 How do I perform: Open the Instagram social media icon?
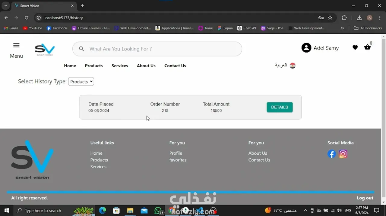tap(343, 154)
